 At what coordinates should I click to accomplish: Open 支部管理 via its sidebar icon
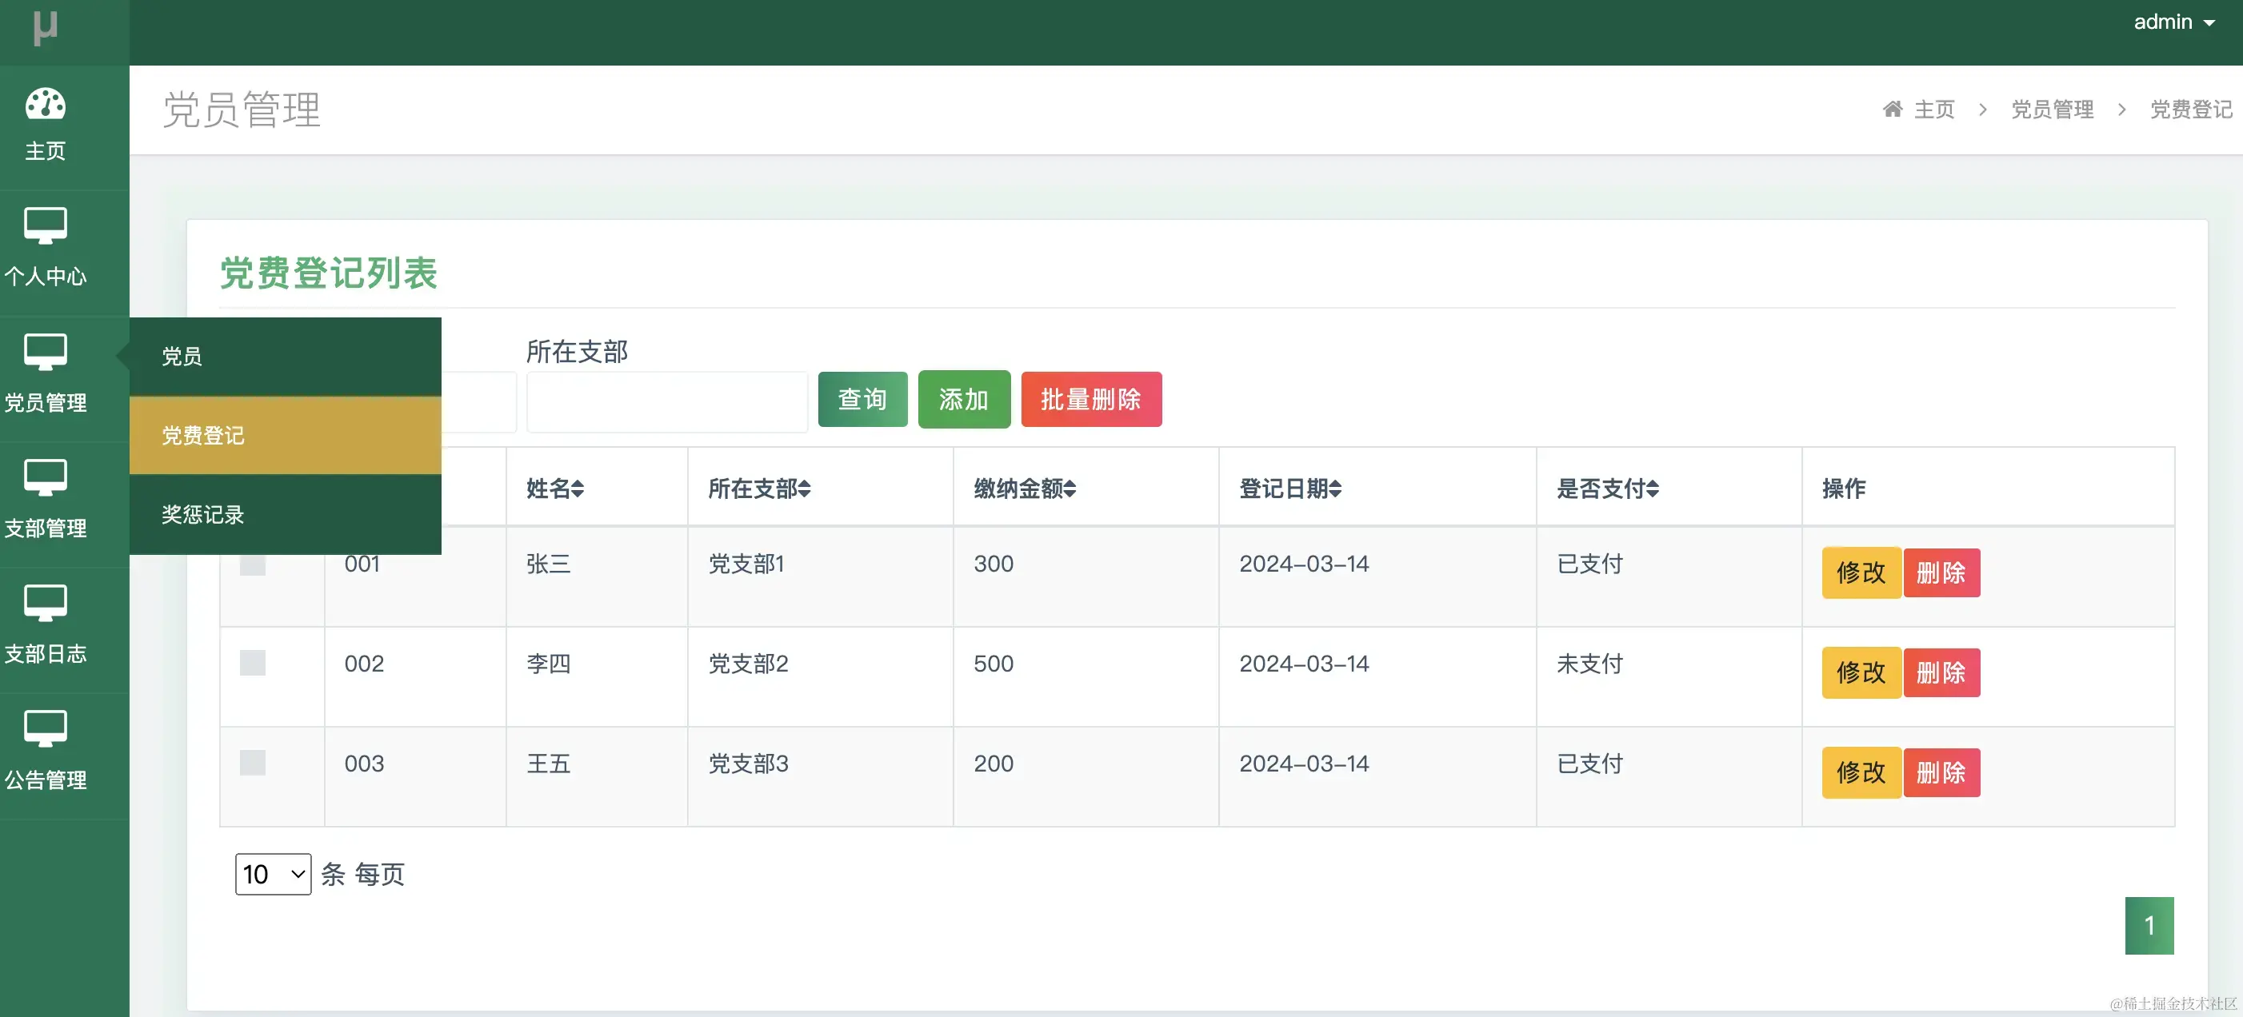(x=46, y=477)
